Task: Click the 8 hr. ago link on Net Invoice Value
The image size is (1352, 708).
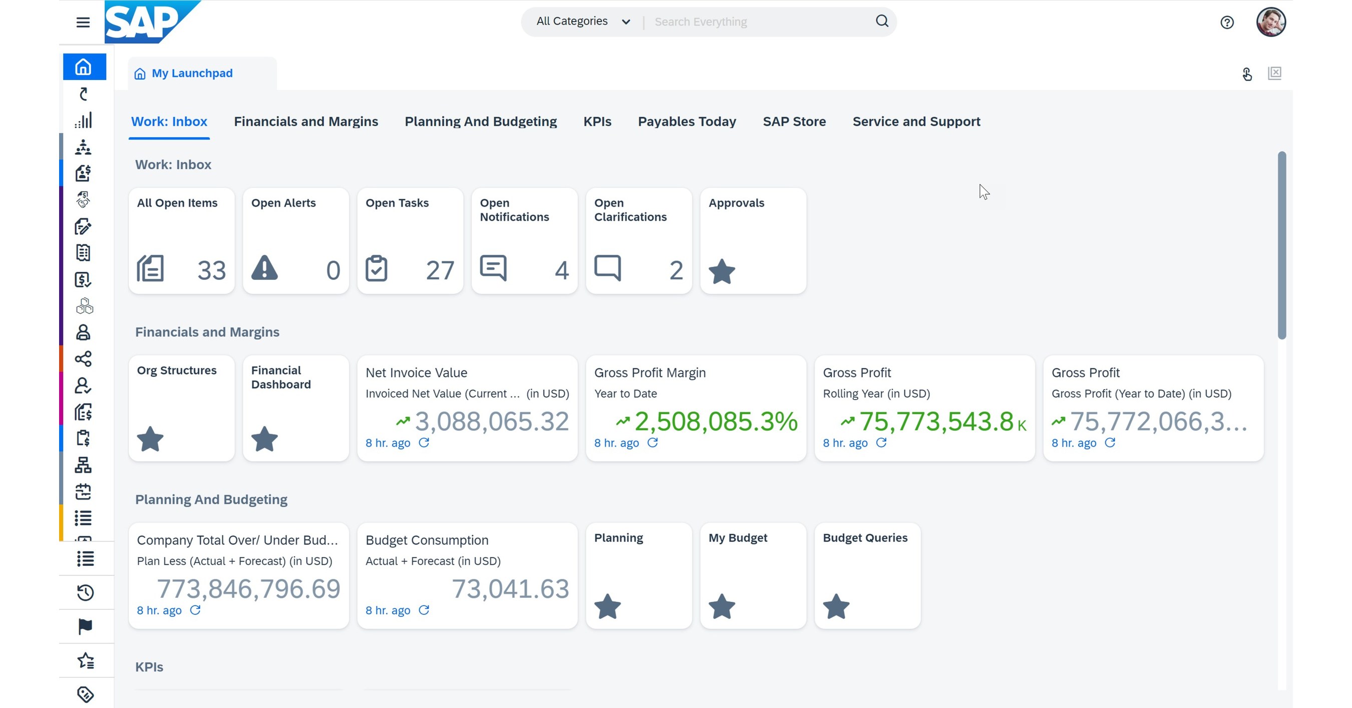Action: click(x=388, y=443)
